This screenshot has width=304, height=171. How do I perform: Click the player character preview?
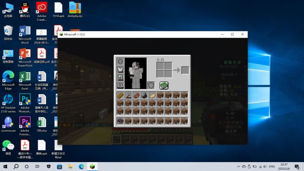tap(136, 73)
